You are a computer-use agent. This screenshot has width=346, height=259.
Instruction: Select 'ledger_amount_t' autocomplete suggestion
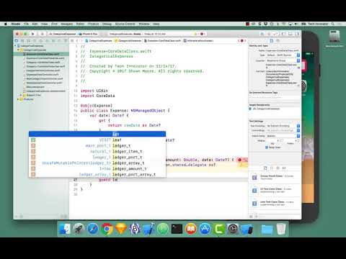pos(97,168)
